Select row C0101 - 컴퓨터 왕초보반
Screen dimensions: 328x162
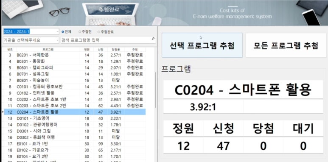point(75,87)
